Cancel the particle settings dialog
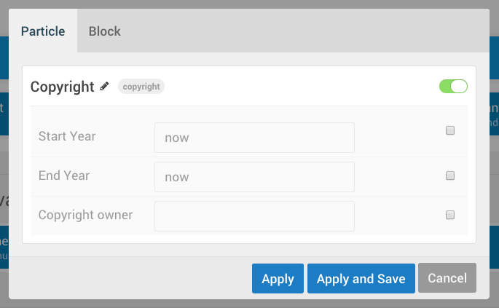This screenshot has width=499, height=308. 447,279
